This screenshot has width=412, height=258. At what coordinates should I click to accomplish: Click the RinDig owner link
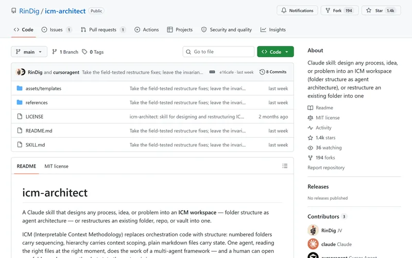pyautogui.click(x=29, y=11)
